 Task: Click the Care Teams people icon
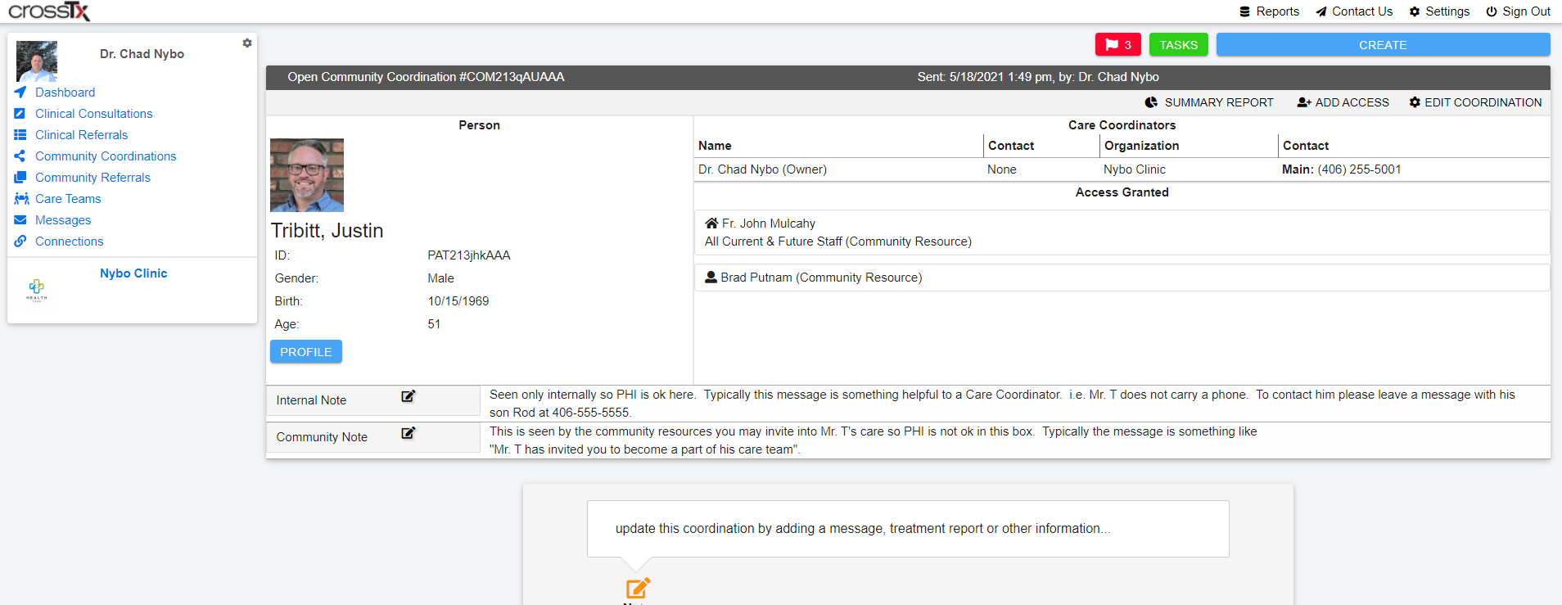(x=21, y=199)
